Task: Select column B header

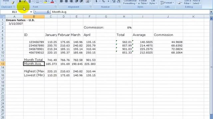Action: (x=34, y=17)
